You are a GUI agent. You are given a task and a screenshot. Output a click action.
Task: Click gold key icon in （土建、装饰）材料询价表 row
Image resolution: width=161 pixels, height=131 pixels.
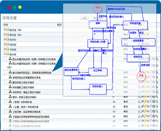(x=145, y=107)
